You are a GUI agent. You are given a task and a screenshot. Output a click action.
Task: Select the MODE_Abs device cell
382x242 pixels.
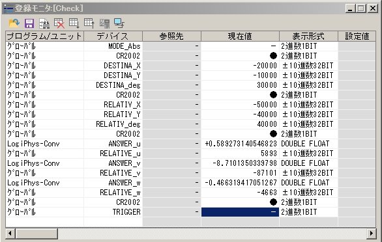click(113, 46)
